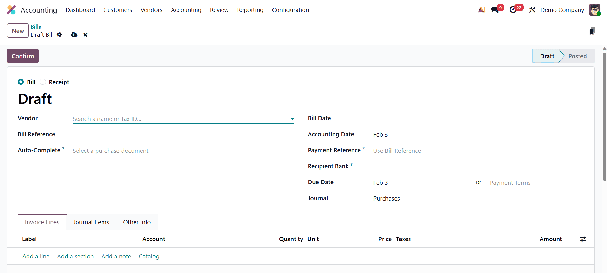Switch to the Journal Items tab

click(x=91, y=222)
